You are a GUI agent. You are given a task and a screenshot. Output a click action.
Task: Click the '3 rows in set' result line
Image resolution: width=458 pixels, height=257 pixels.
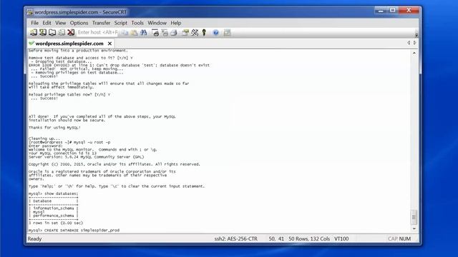56,223
